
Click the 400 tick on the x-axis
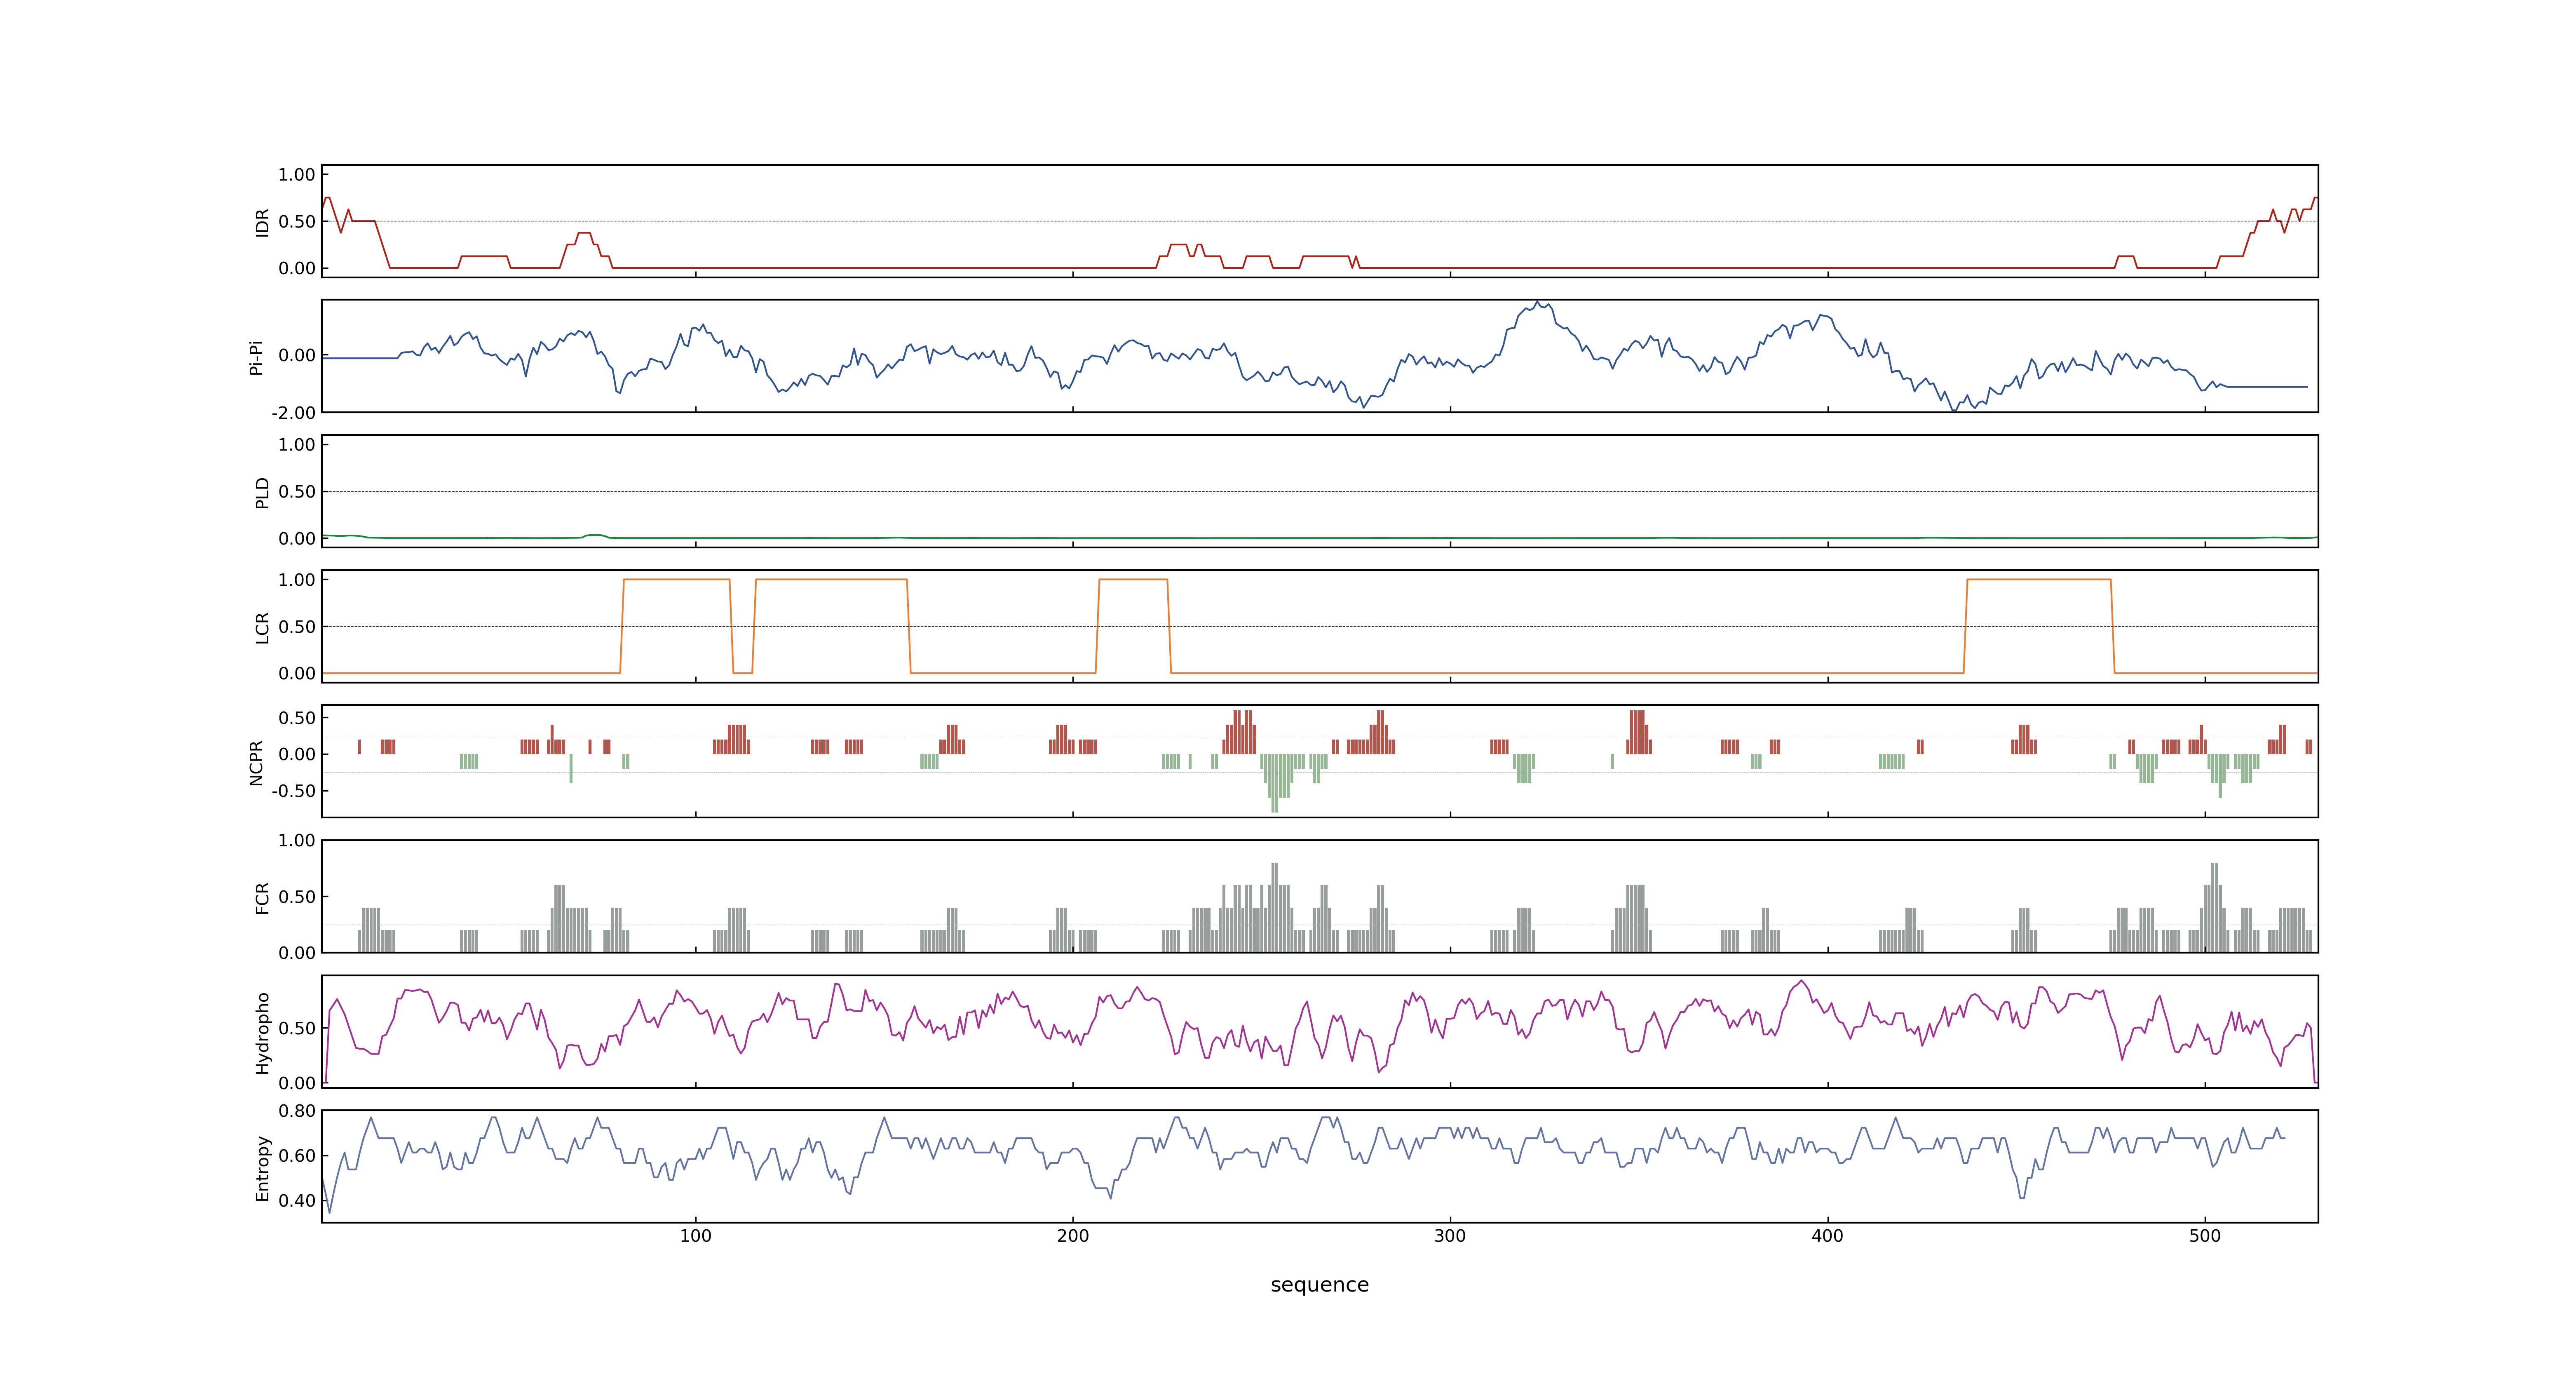click(x=1827, y=1236)
